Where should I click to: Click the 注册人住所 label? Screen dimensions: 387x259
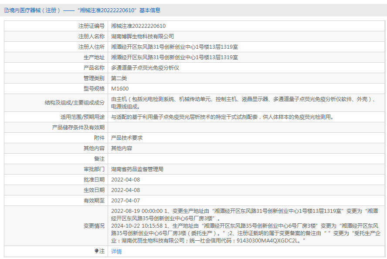[x=92, y=47]
